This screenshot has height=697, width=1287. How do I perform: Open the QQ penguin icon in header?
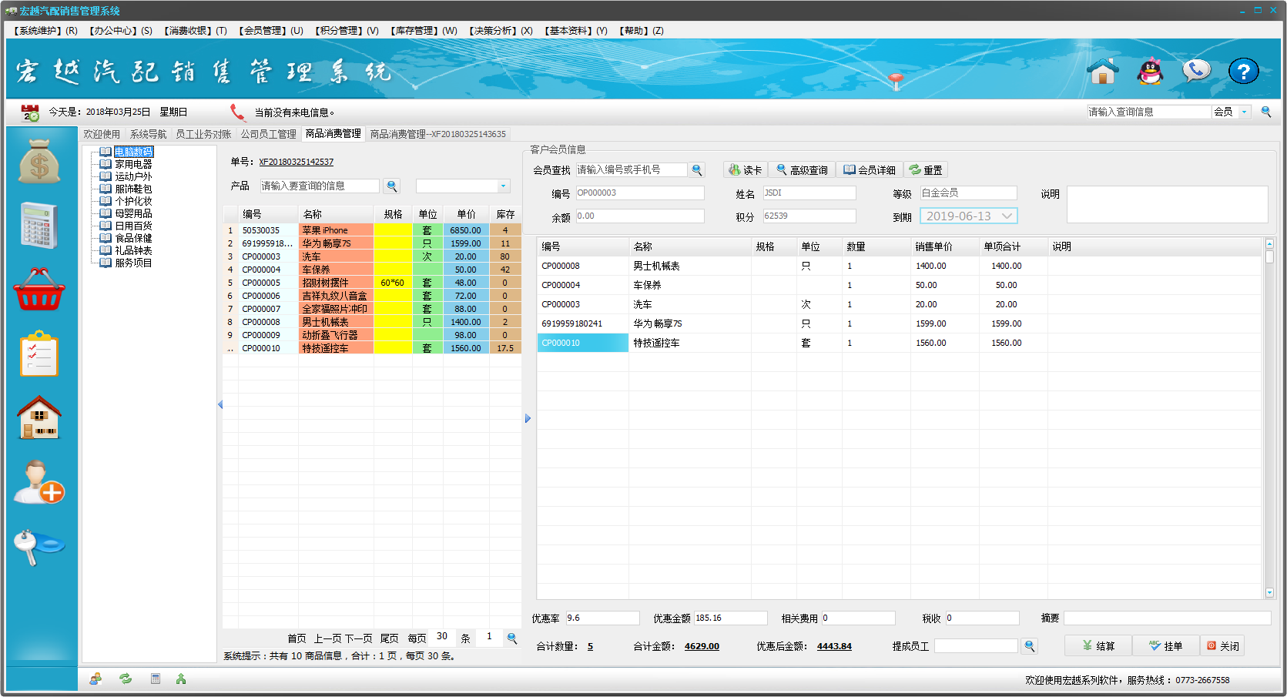[1150, 72]
